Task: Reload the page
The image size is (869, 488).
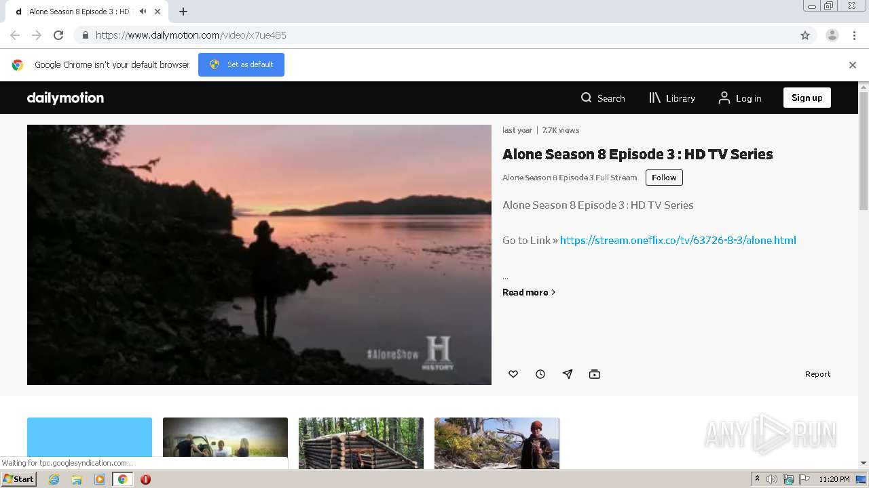Action: pyautogui.click(x=58, y=35)
